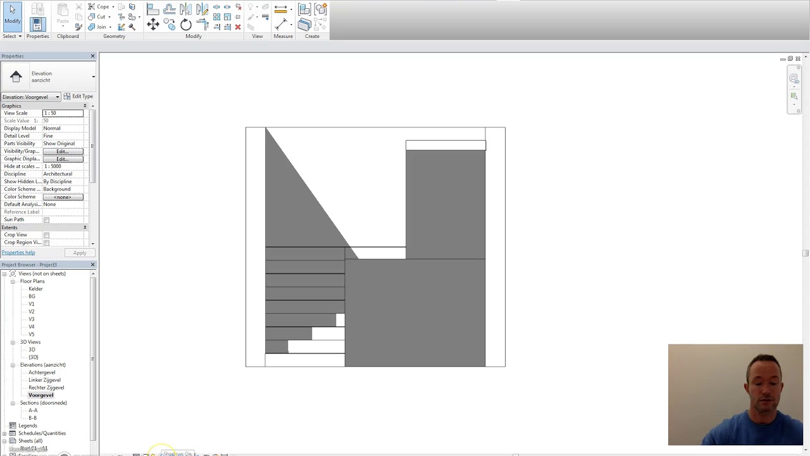
Task: Click the Apply button
Action: click(80, 253)
